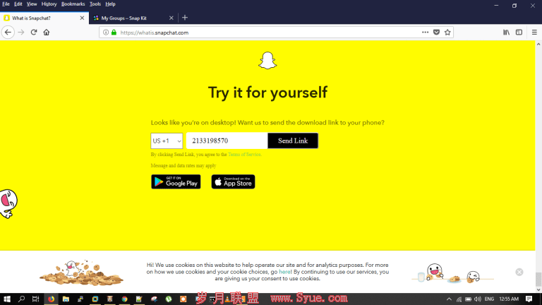Open the Bookmarks menu
The image size is (542, 305).
73,4
